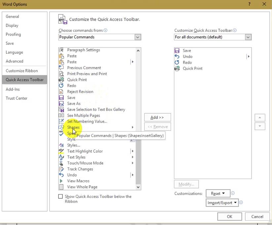This screenshot has height=225, width=272.
Task: Select Redo in the right-hand toolbar list
Action: pyautogui.click(x=187, y=62)
